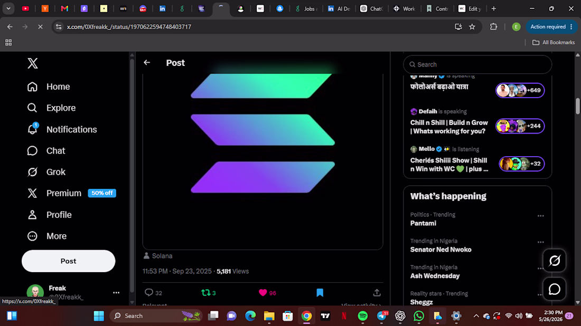581x326 pixels.
Task: Open File Explorer from the taskbar
Action: [269, 316]
